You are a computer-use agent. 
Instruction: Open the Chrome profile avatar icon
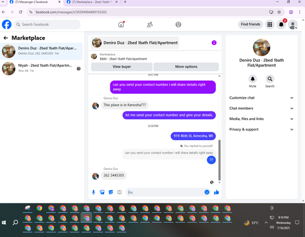[x=291, y=12]
